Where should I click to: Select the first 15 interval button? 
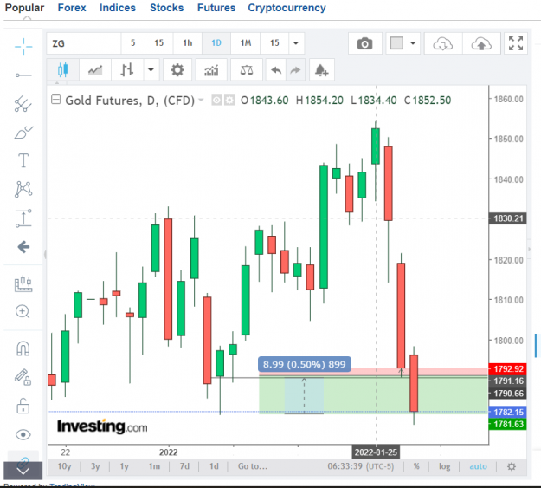(158, 43)
